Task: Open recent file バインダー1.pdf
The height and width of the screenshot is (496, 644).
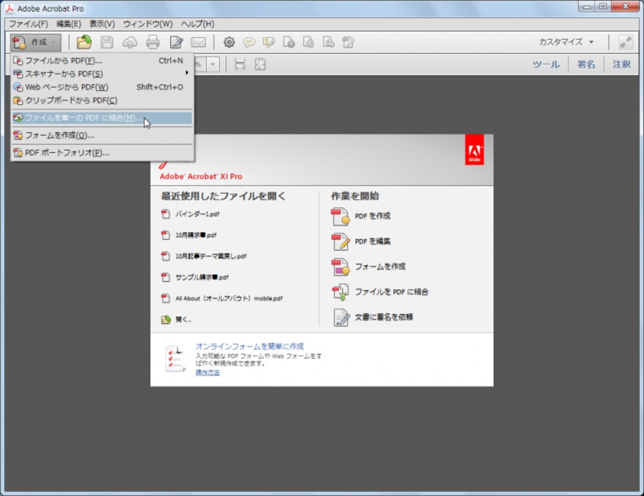Action: (x=197, y=214)
